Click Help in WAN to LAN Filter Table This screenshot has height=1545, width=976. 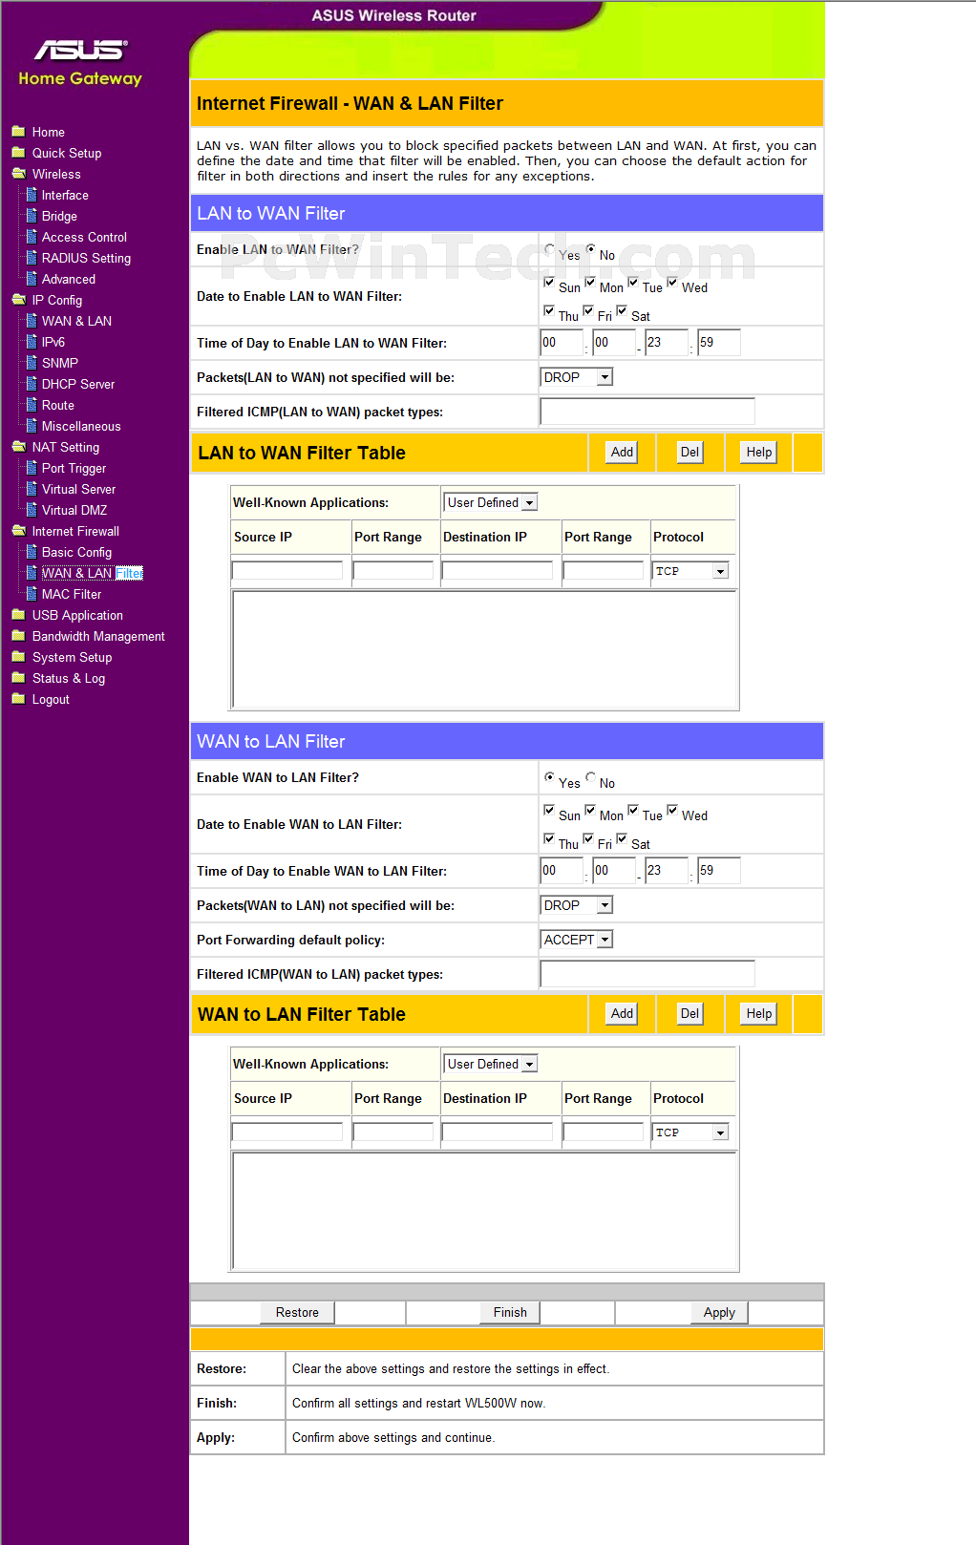(x=759, y=1013)
